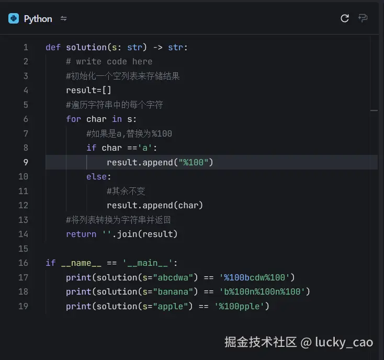
Task: Click the "if char =='a':" line
Action: click(x=122, y=148)
